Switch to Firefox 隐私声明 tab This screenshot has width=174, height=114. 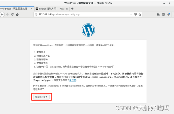pos(52,9)
